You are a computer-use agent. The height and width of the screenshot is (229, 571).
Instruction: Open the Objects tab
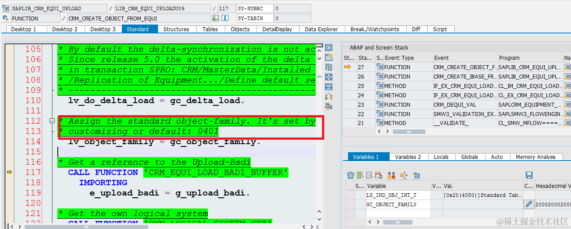(240, 29)
